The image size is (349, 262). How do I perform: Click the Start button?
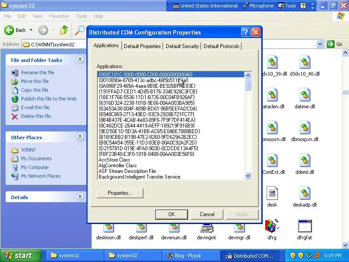(x=21, y=255)
